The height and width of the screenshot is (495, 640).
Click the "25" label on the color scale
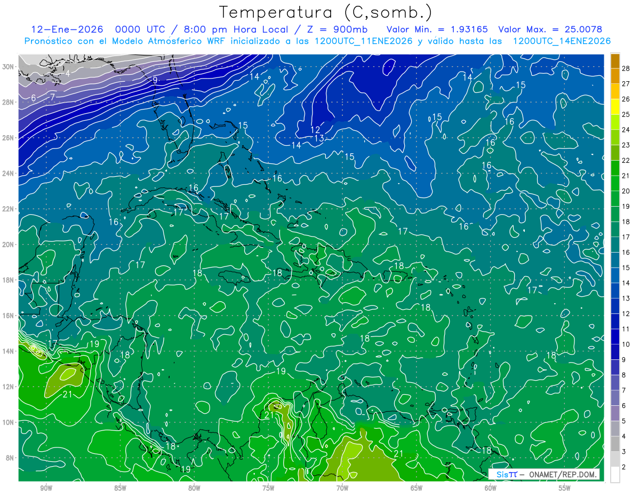(626, 114)
